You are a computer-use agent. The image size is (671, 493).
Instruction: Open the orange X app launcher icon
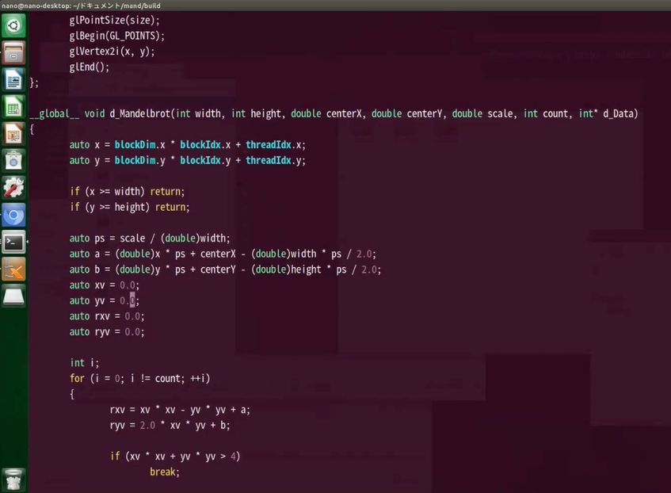click(13, 269)
